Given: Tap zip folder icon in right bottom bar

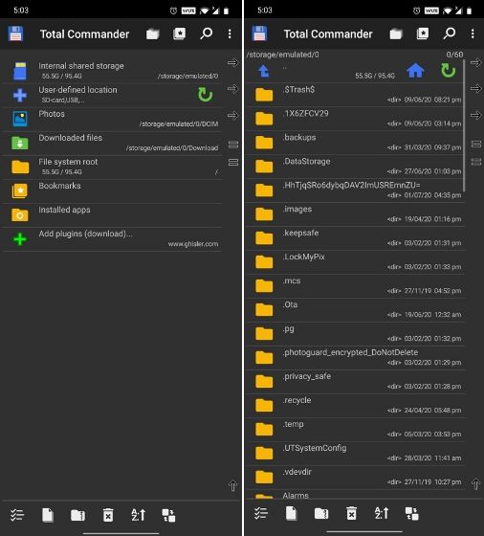Looking at the screenshot, I should pos(321,513).
